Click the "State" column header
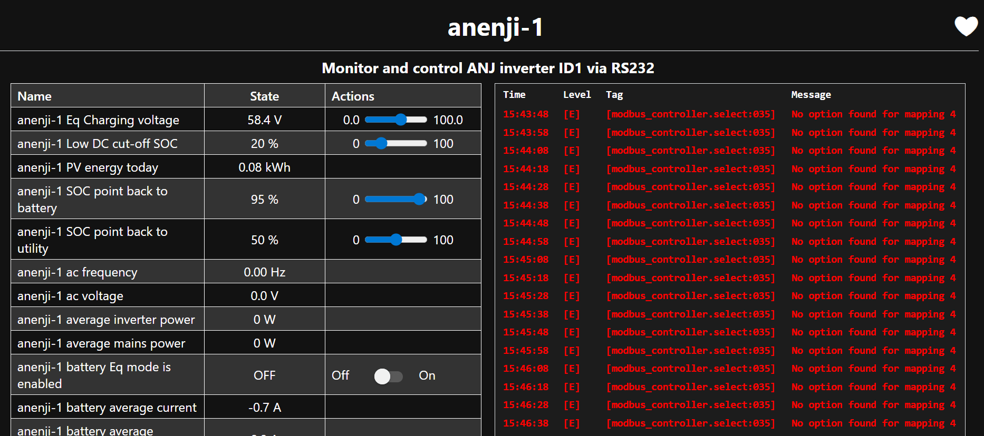Image resolution: width=984 pixels, height=436 pixels. [x=264, y=96]
